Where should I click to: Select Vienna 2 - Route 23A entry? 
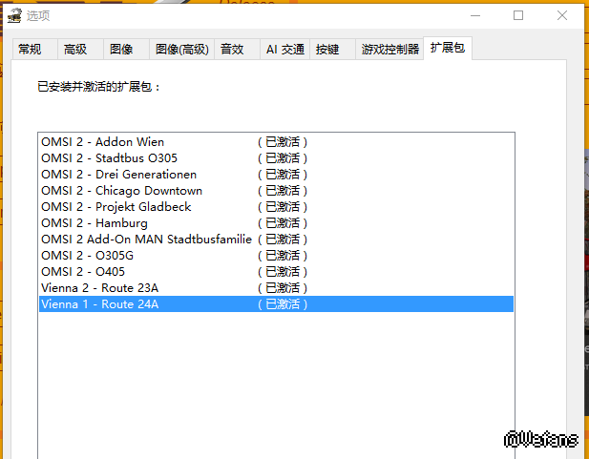point(276,288)
